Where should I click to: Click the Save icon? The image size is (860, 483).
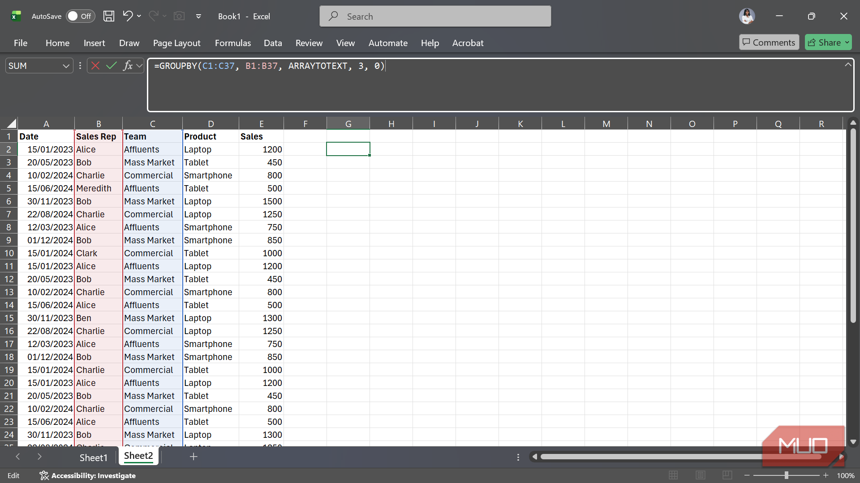point(109,16)
